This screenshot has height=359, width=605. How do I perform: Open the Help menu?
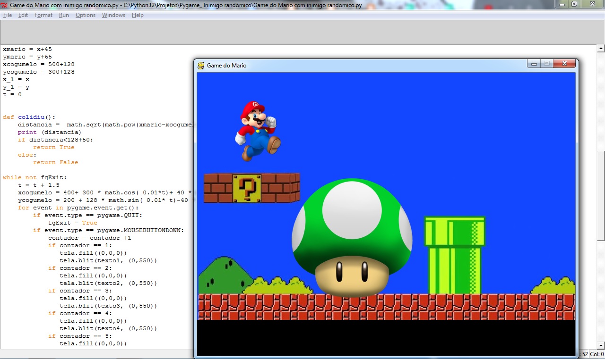(x=138, y=15)
